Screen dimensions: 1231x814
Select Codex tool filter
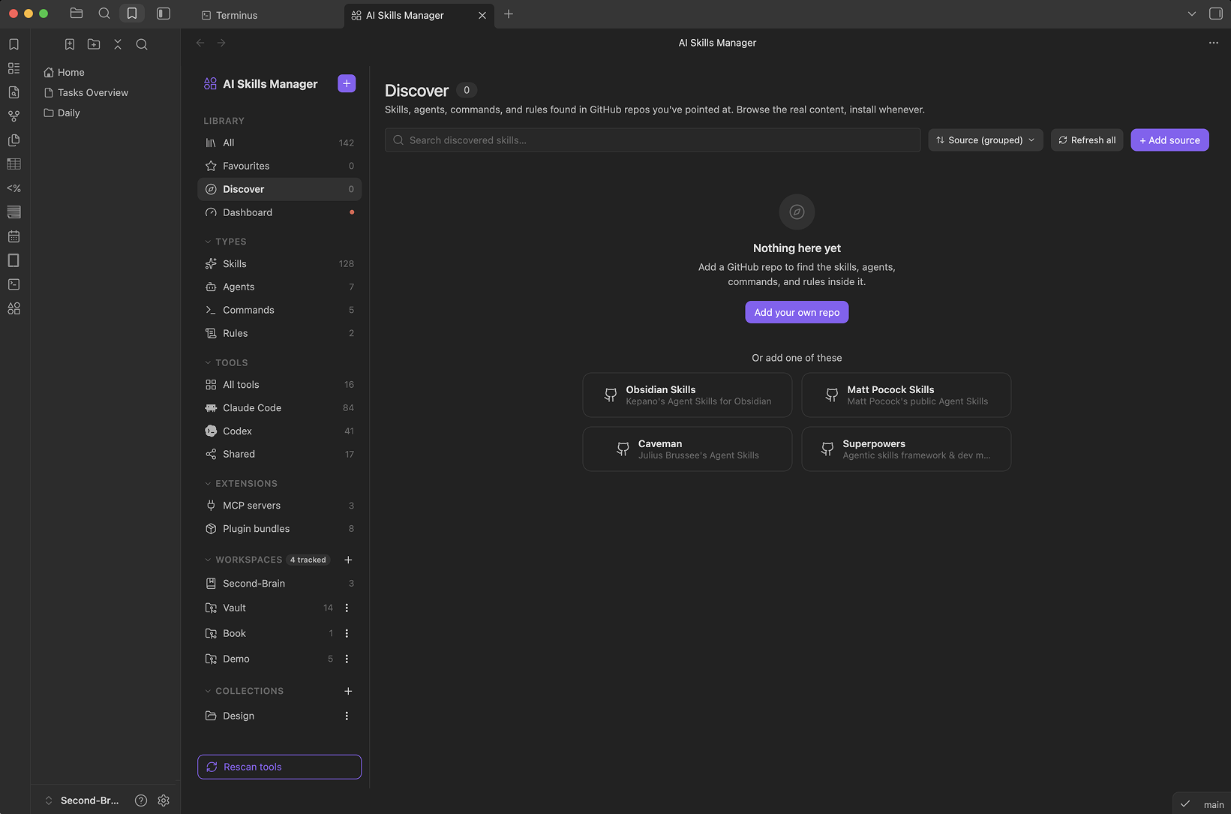coord(279,431)
